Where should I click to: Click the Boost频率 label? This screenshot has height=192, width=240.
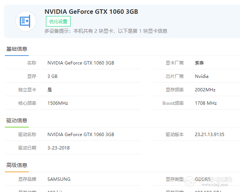point(173,103)
